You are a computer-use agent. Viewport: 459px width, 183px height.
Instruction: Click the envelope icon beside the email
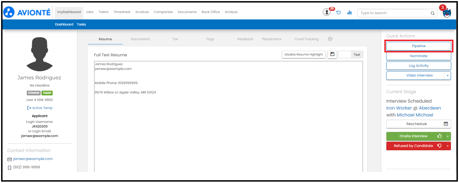(x=9, y=159)
